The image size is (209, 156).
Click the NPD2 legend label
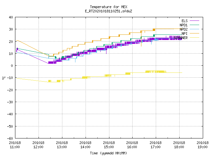tap(184, 29)
